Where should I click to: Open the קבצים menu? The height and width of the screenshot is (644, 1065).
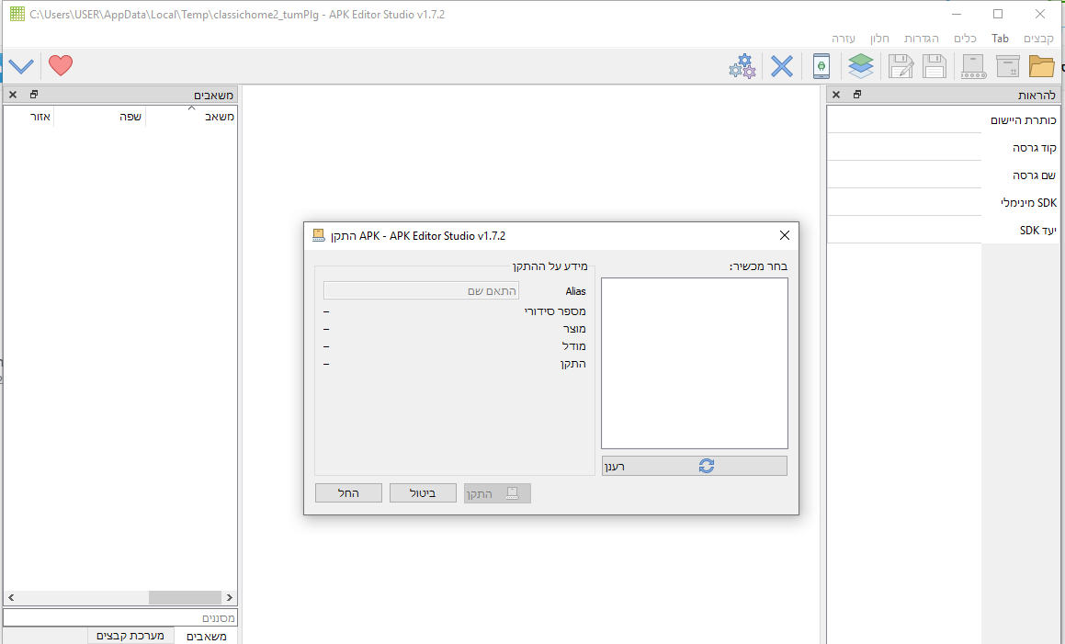click(x=1038, y=39)
